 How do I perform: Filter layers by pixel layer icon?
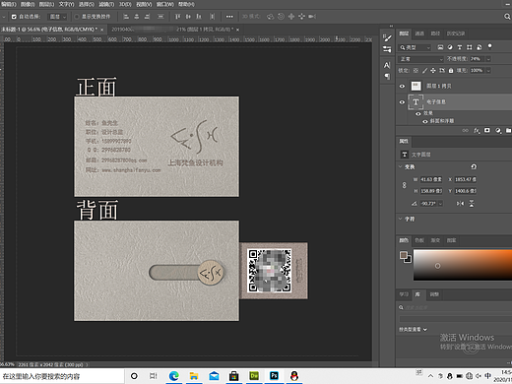440,47
